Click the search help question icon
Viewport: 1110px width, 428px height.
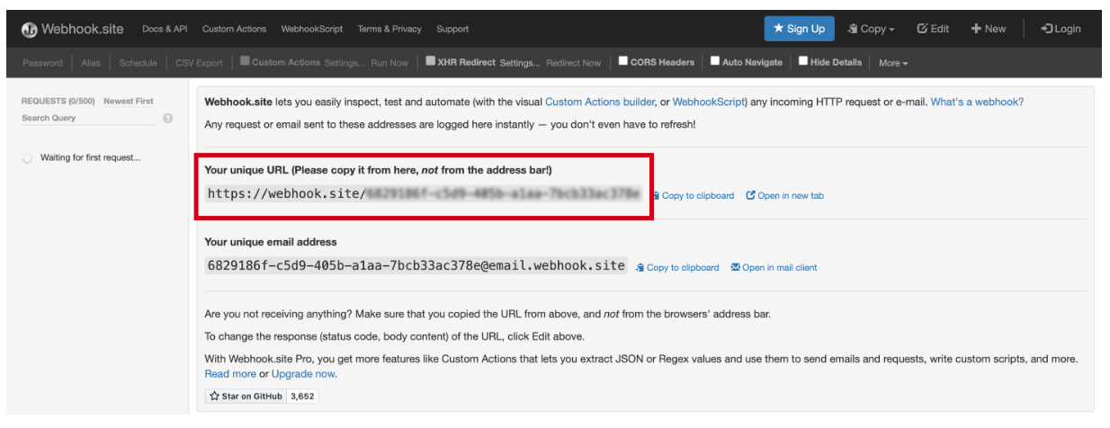pyautogui.click(x=167, y=119)
